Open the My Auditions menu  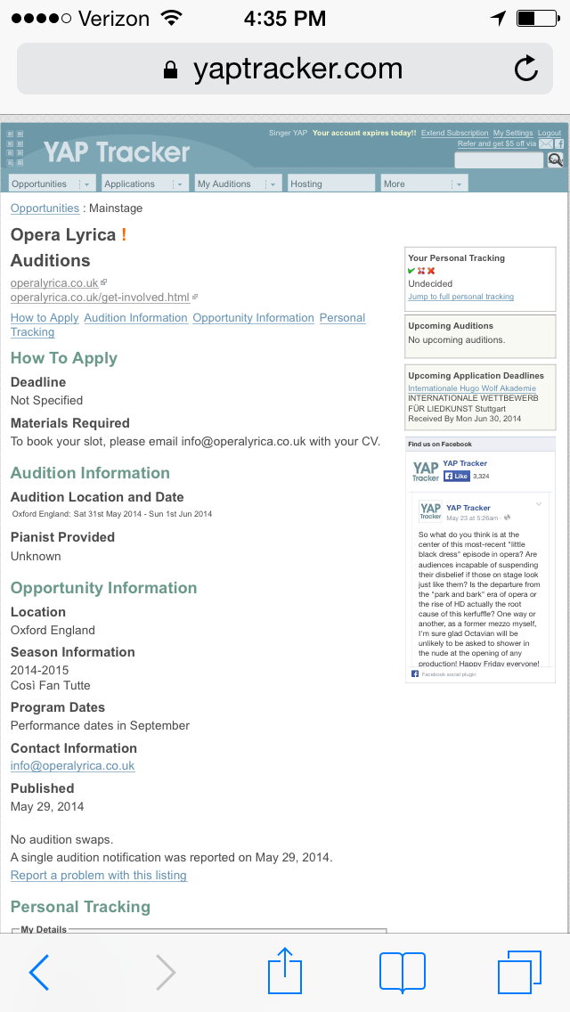click(x=224, y=184)
